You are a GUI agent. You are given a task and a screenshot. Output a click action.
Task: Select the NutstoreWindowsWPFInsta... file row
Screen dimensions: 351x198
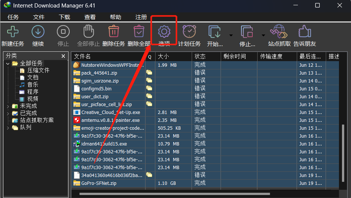point(205,65)
